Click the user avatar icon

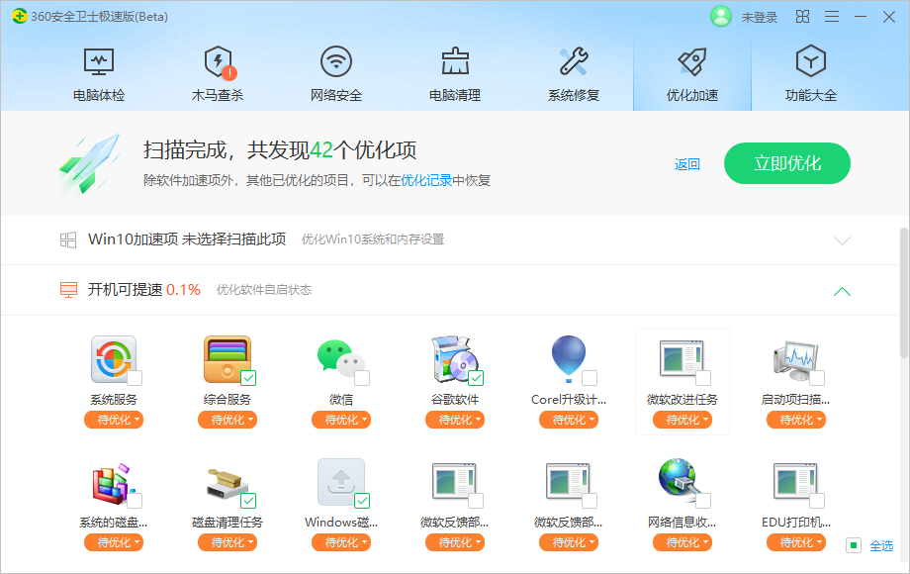tap(721, 16)
